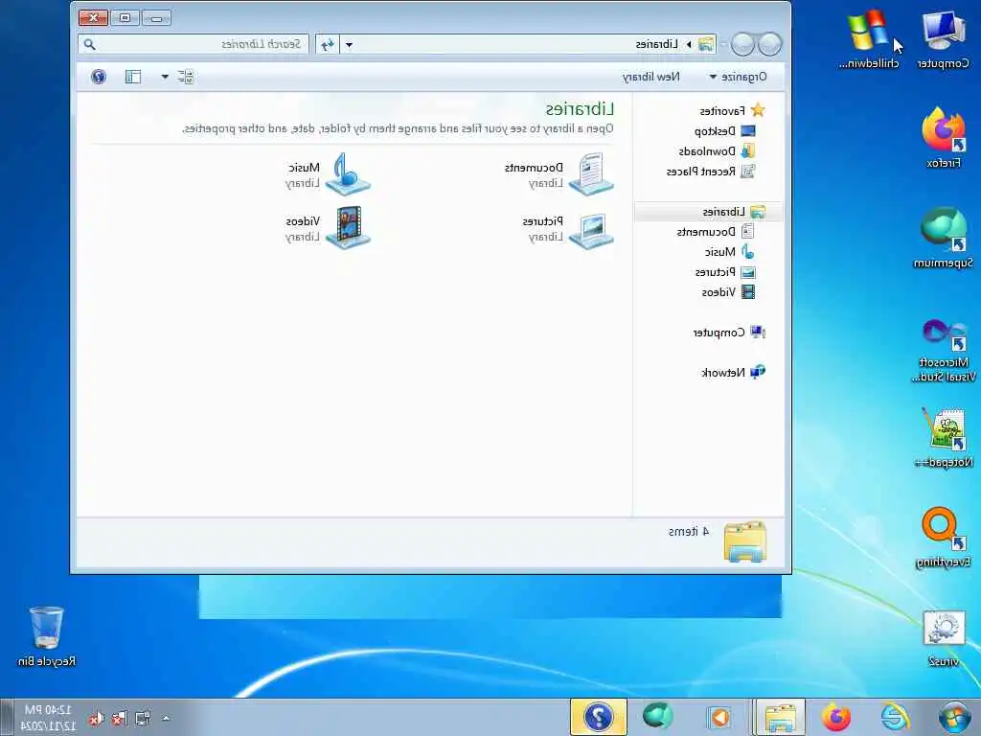Click the '4 items' text in details pane
981x736 pixels.
pos(688,531)
